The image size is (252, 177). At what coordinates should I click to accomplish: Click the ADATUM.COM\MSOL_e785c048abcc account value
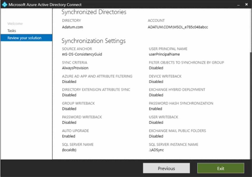point(178,27)
